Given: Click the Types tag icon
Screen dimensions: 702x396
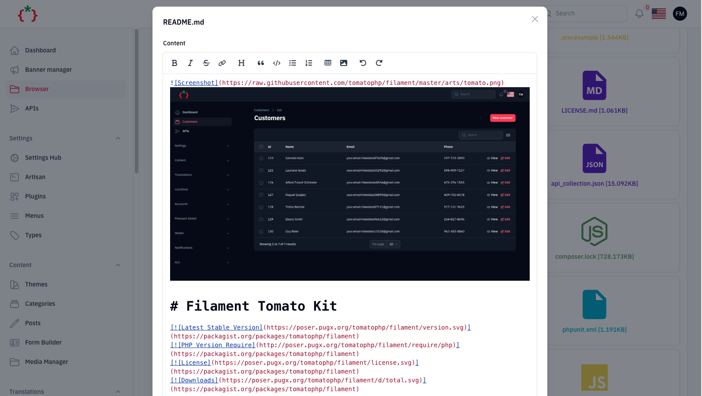Looking at the screenshot, I should pyautogui.click(x=15, y=235).
